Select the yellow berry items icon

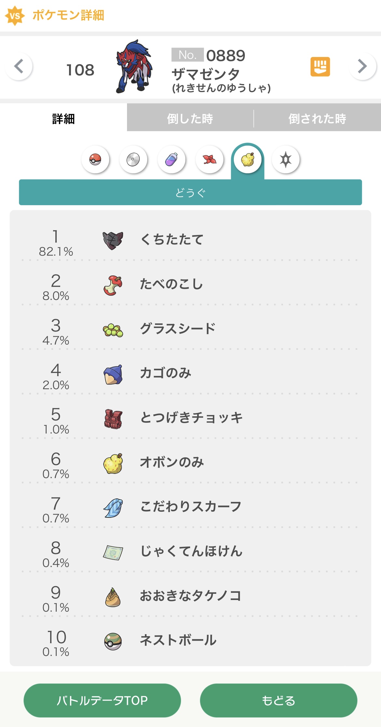pos(247,160)
